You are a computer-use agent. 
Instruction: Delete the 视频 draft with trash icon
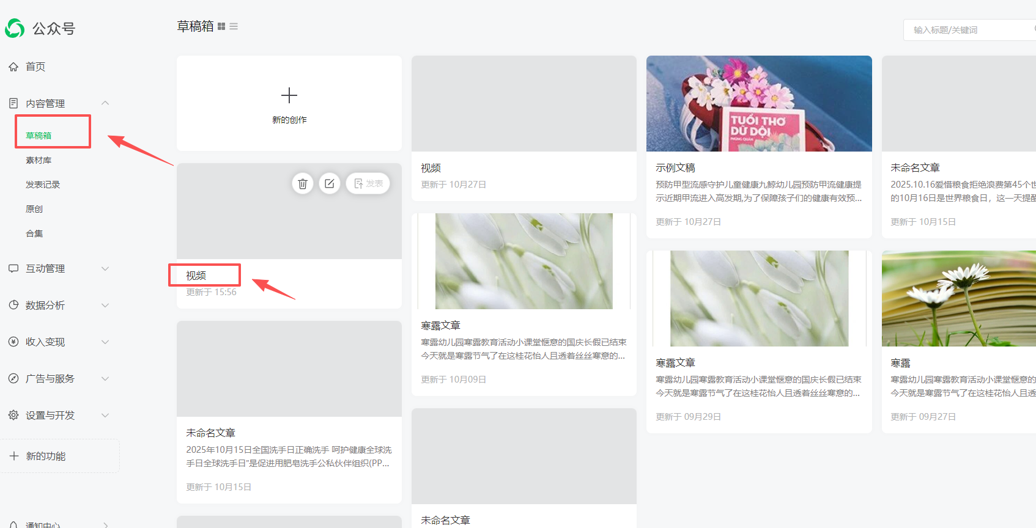(303, 183)
